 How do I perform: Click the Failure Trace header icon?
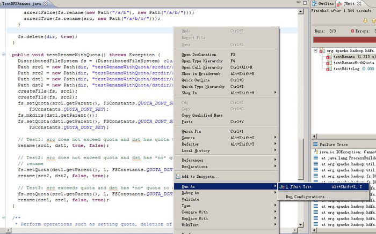pos(315,144)
